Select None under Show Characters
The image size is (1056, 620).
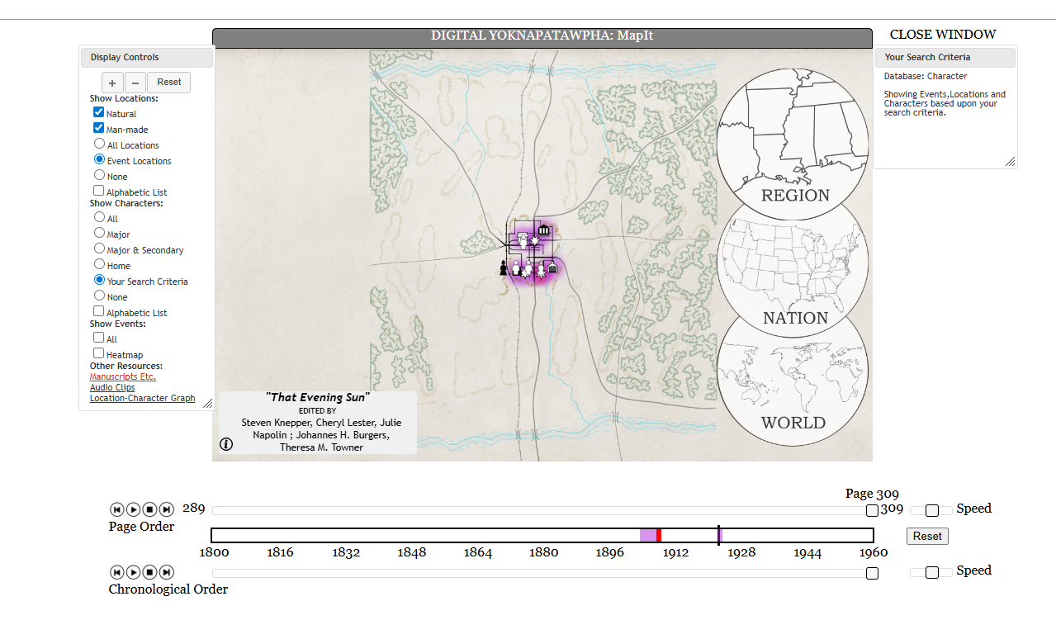click(100, 296)
